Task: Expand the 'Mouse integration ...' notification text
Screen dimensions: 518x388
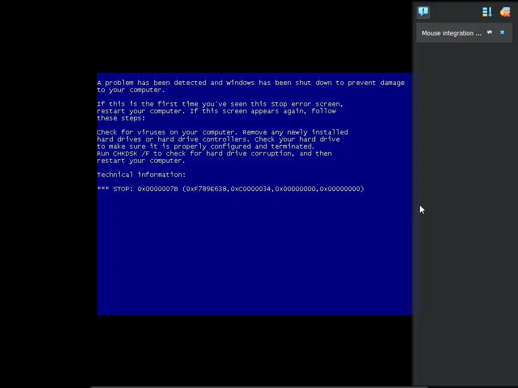Action: [451, 33]
